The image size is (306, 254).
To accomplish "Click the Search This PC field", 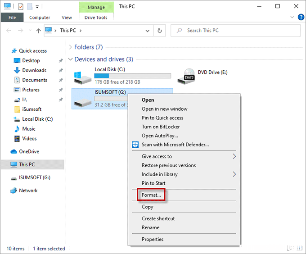I will (235, 31).
